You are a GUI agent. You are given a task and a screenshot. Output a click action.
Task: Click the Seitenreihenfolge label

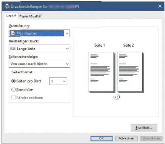pyautogui.click(x=23, y=57)
